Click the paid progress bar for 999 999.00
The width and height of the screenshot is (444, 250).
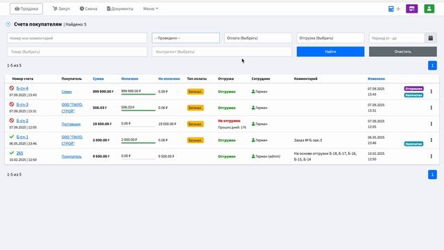point(138,94)
